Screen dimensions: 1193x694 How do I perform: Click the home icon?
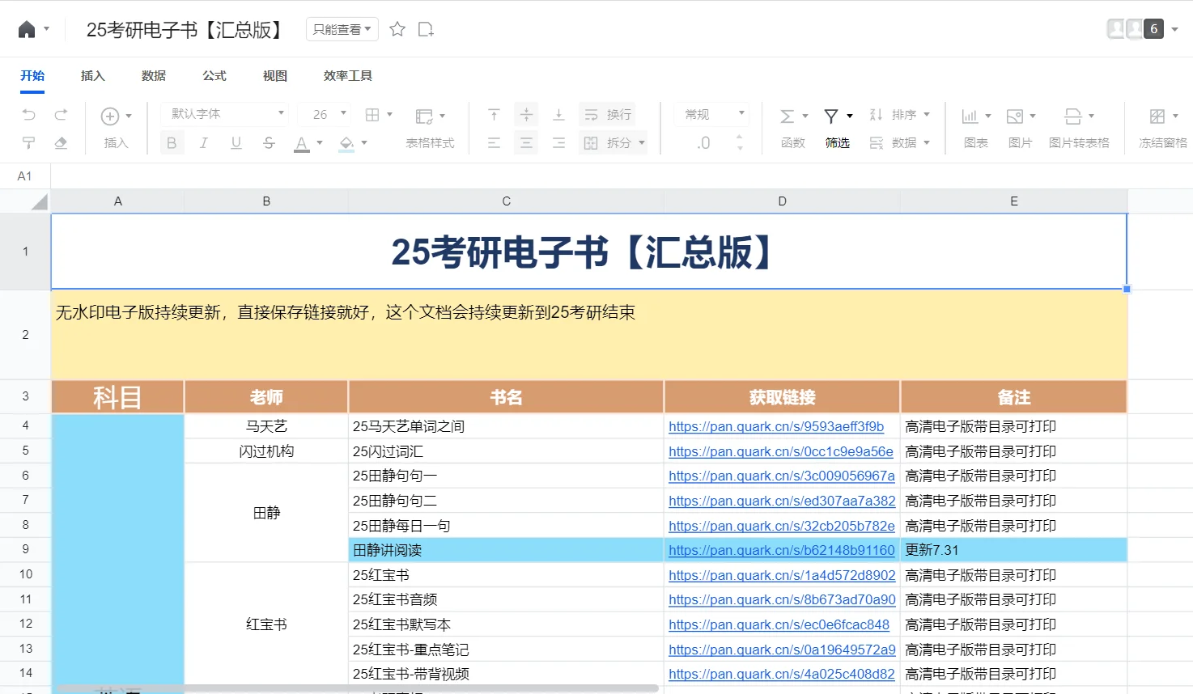point(27,30)
